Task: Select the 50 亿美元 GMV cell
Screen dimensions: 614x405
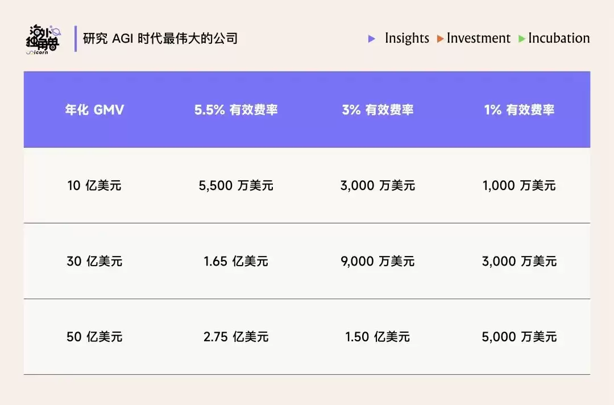Action: 94,336
